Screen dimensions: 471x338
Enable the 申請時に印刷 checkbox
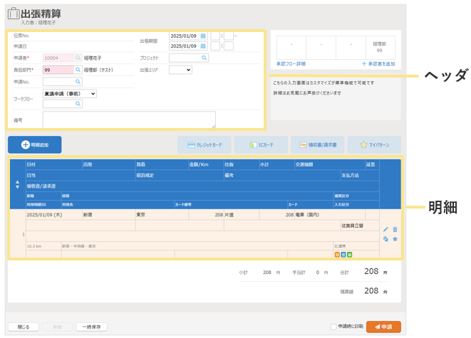pos(333,327)
